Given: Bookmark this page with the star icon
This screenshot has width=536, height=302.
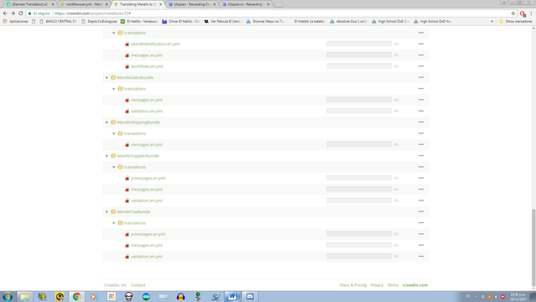Looking at the screenshot, I should pos(513,13).
